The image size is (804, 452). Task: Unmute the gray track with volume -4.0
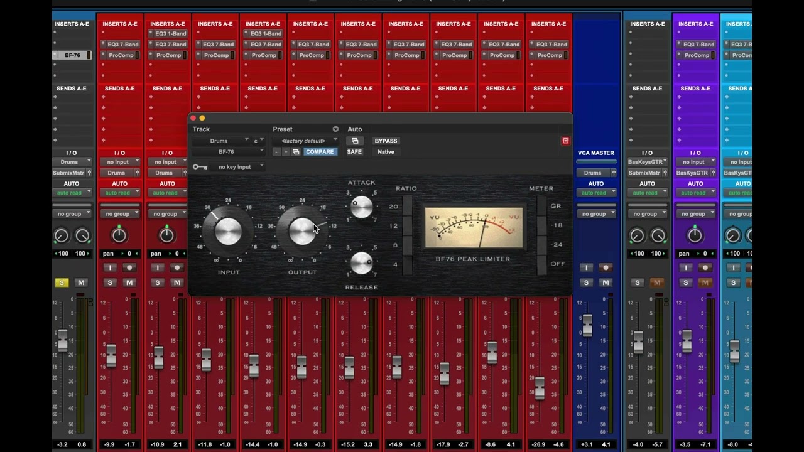[657, 282]
